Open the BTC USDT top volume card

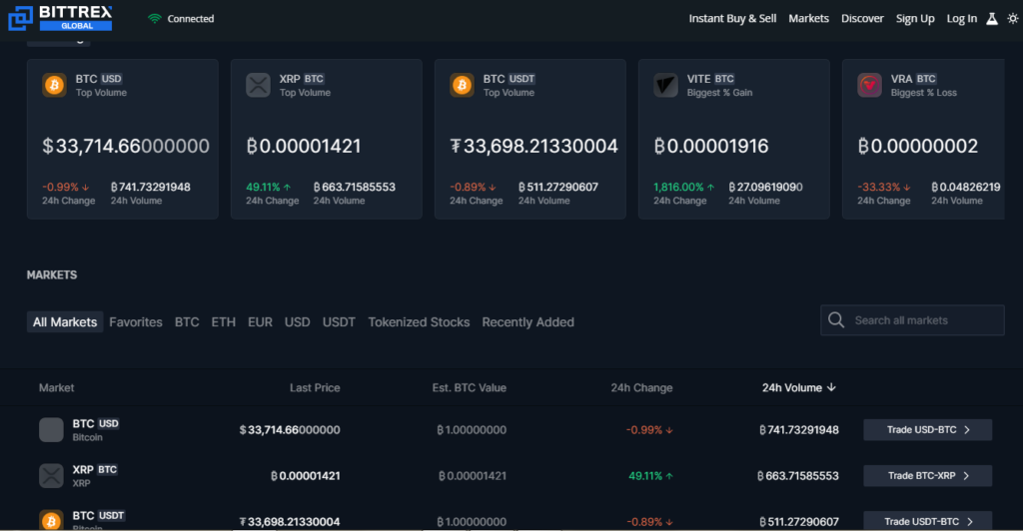click(x=529, y=139)
